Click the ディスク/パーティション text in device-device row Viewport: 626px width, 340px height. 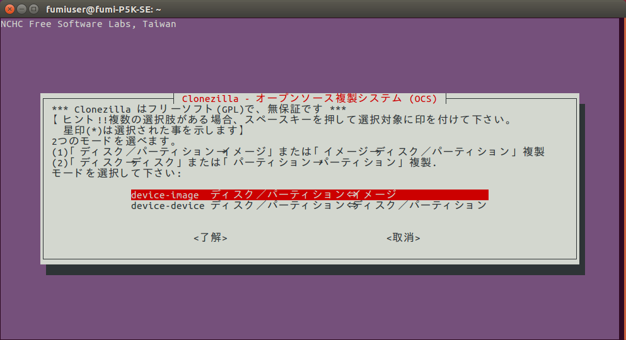click(277, 206)
